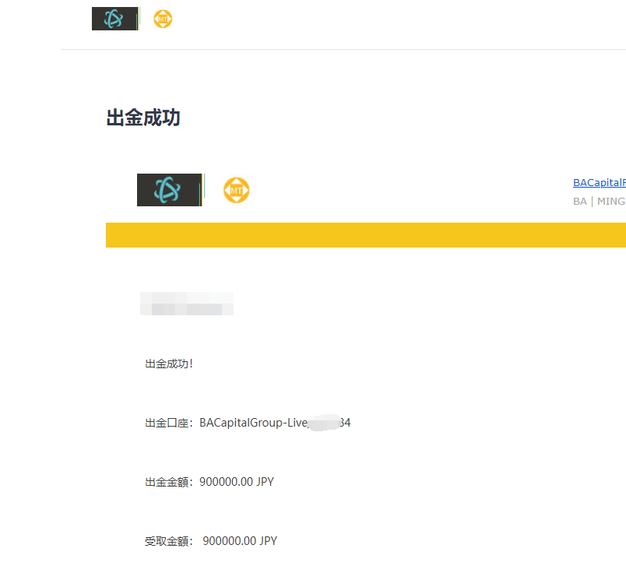Click the large orange MT icon in email body
The width and height of the screenshot is (626, 587).
click(x=237, y=190)
